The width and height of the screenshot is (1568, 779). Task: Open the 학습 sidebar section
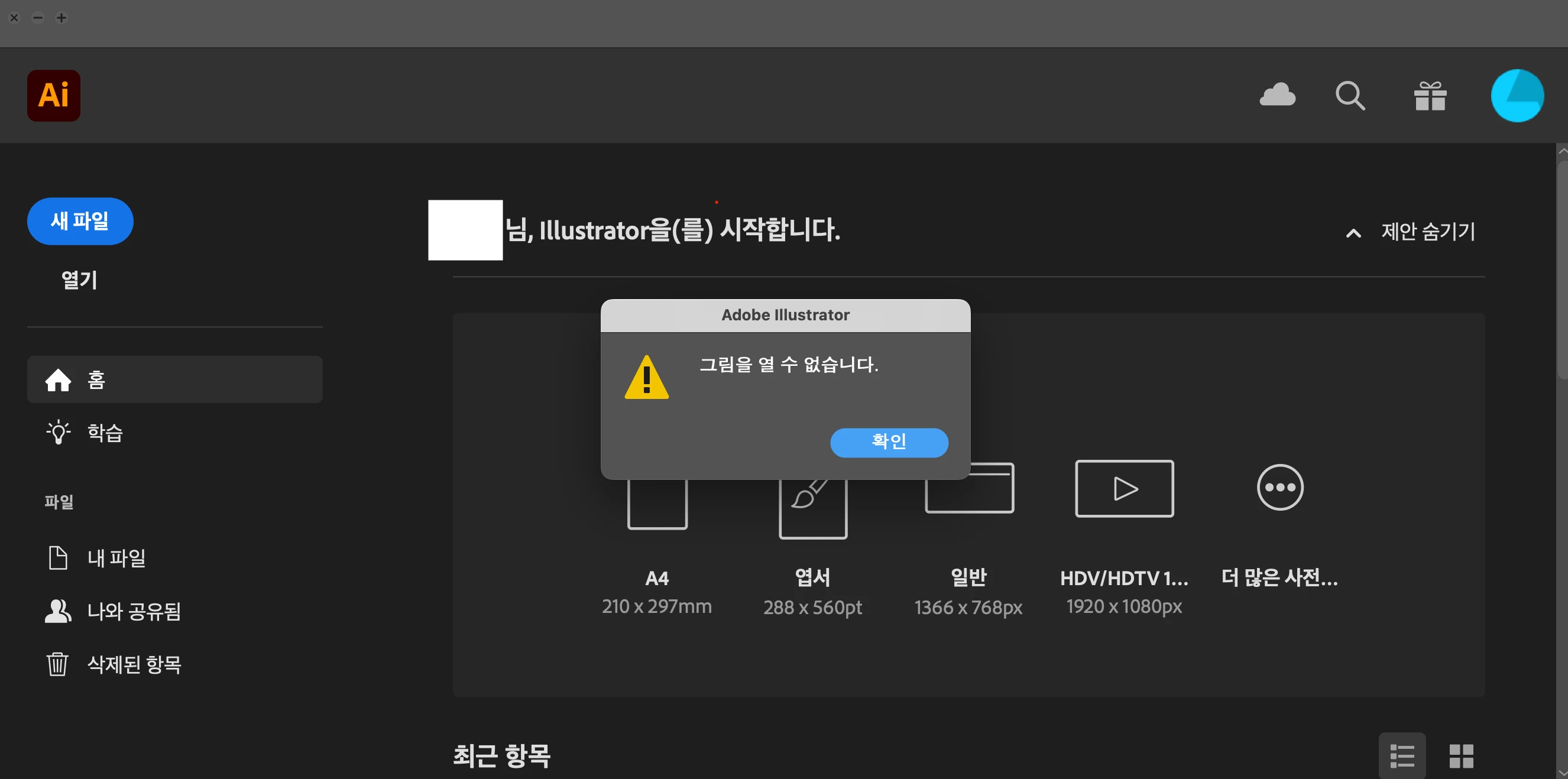tap(105, 433)
